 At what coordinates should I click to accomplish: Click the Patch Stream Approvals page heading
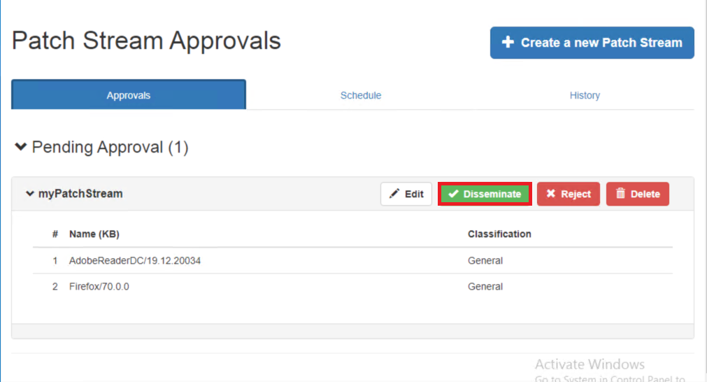pos(146,41)
